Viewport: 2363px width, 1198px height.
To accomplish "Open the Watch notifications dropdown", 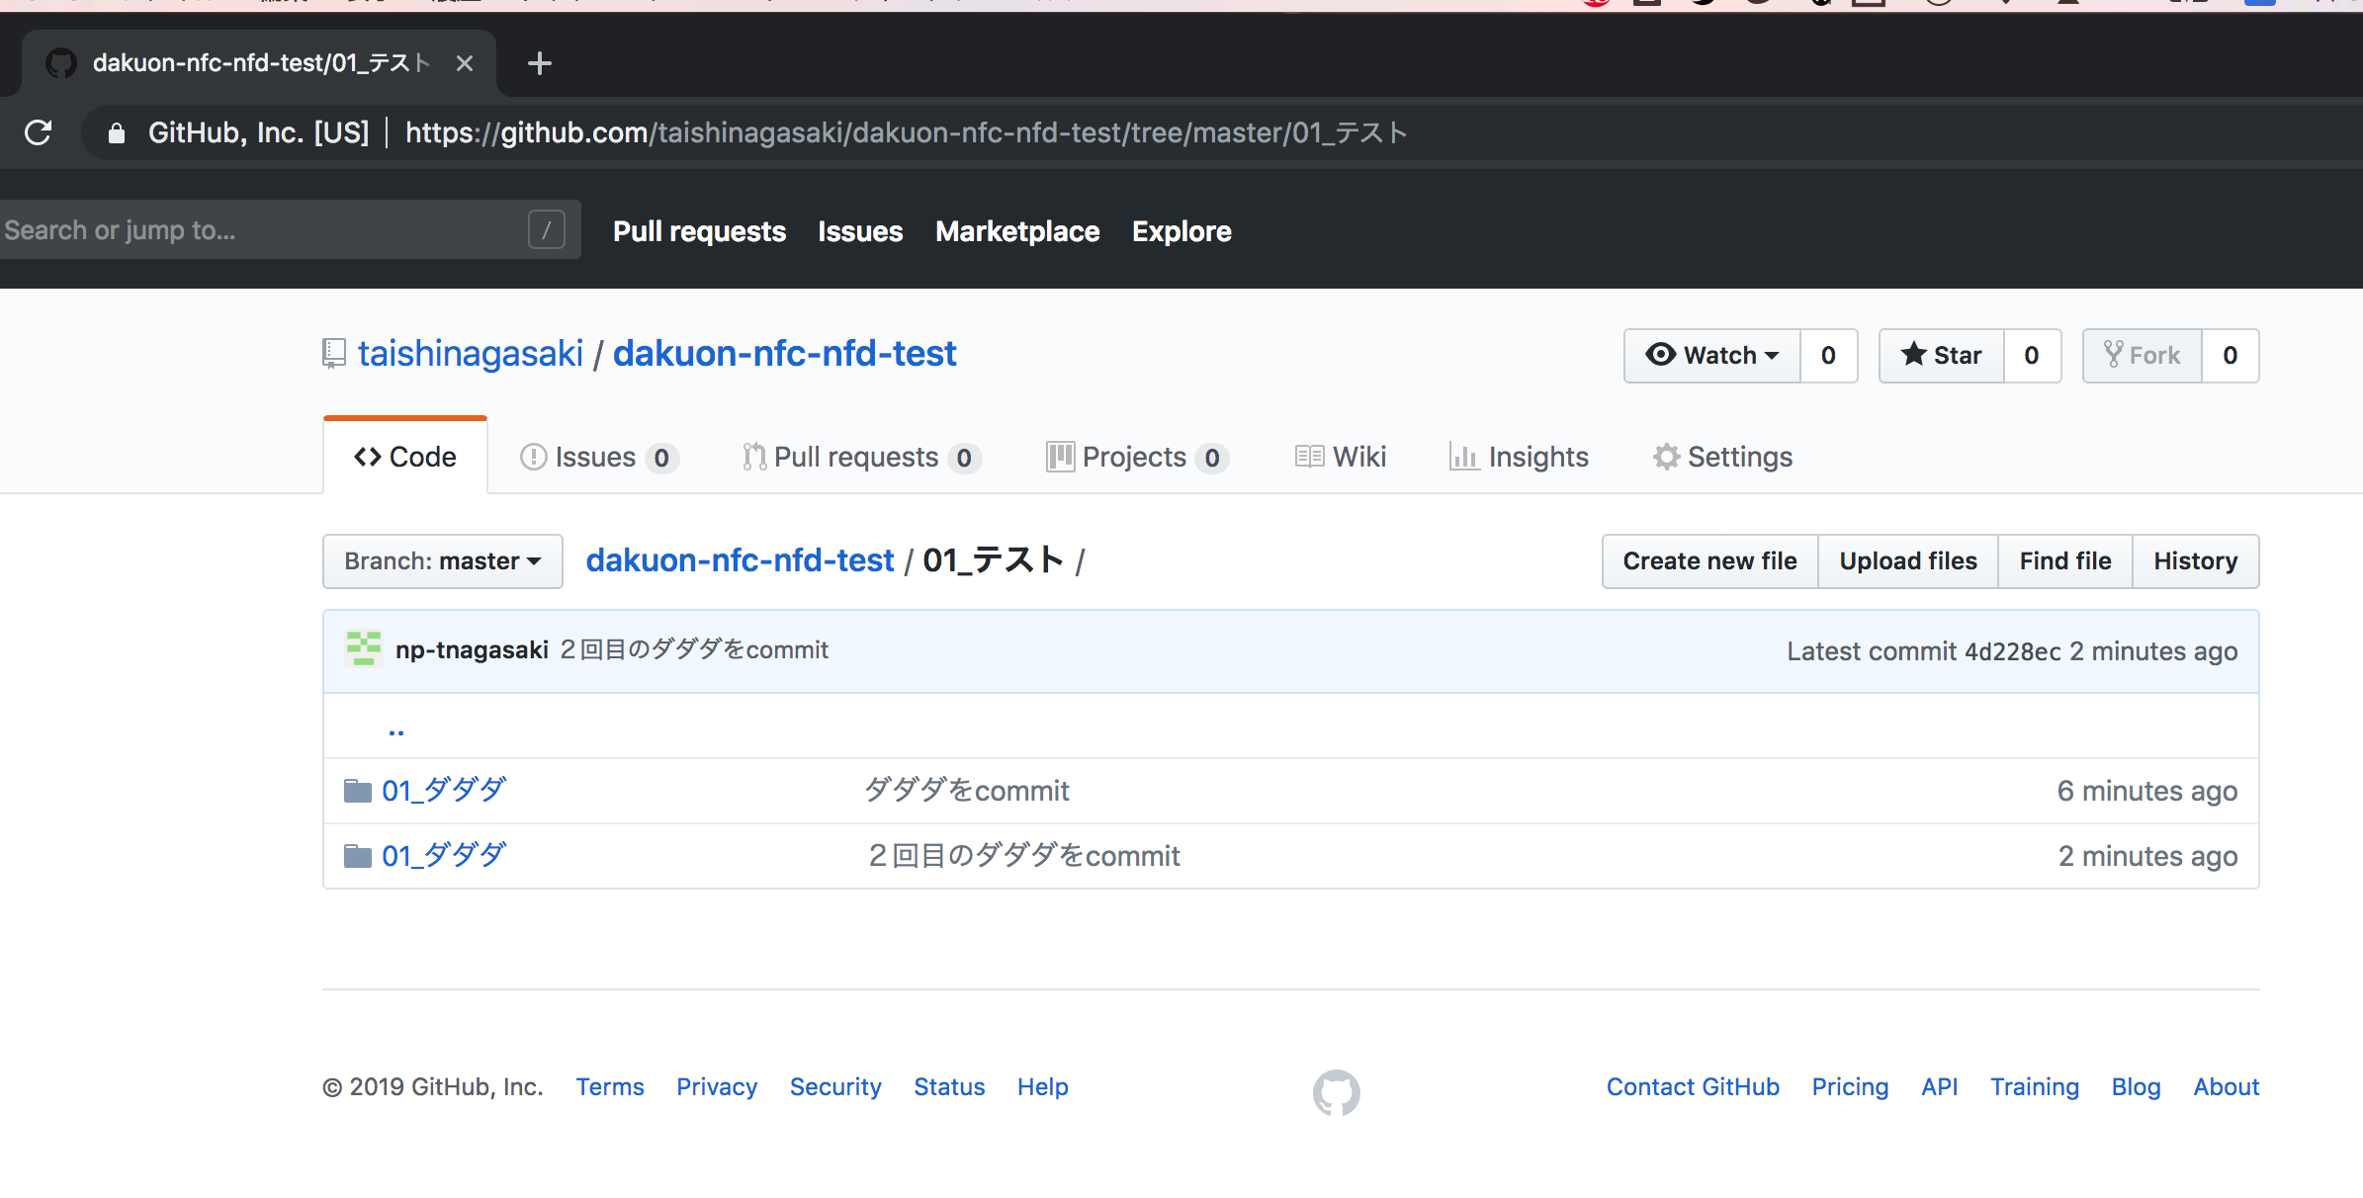I will coord(1711,355).
